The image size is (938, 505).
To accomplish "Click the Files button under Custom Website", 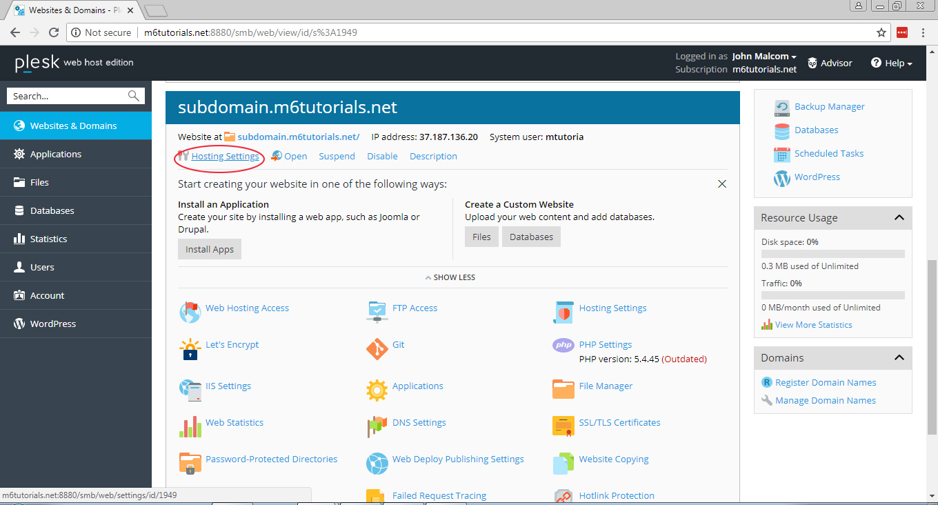I will 481,237.
